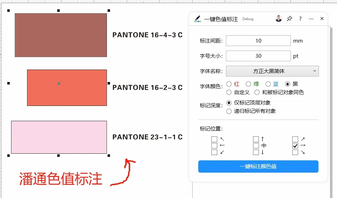The width and height of the screenshot is (337, 198).
Task: Enable bottom-left arrow position checkbox
Action: 214,152
